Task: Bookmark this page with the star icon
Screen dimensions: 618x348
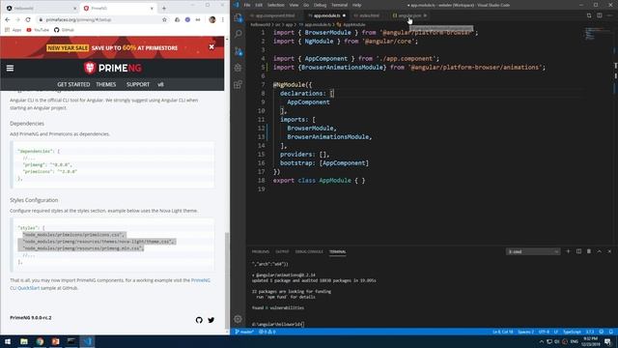Action: point(164,19)
